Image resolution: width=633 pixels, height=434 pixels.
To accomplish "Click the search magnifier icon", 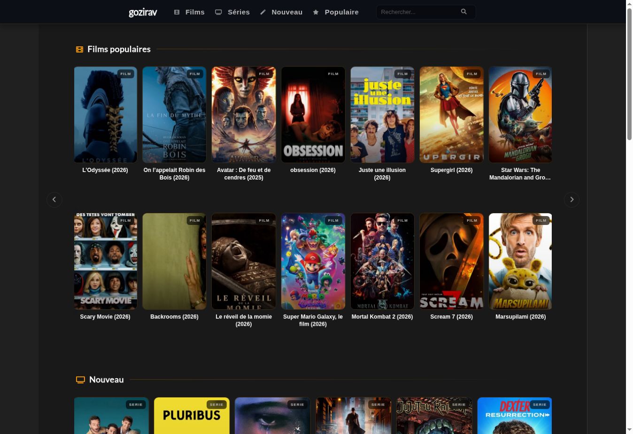I will click(464, 12).
